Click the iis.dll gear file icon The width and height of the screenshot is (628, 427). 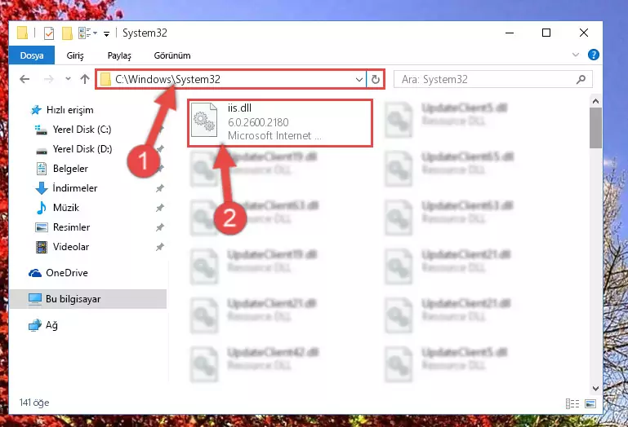(x=204, y=120)
